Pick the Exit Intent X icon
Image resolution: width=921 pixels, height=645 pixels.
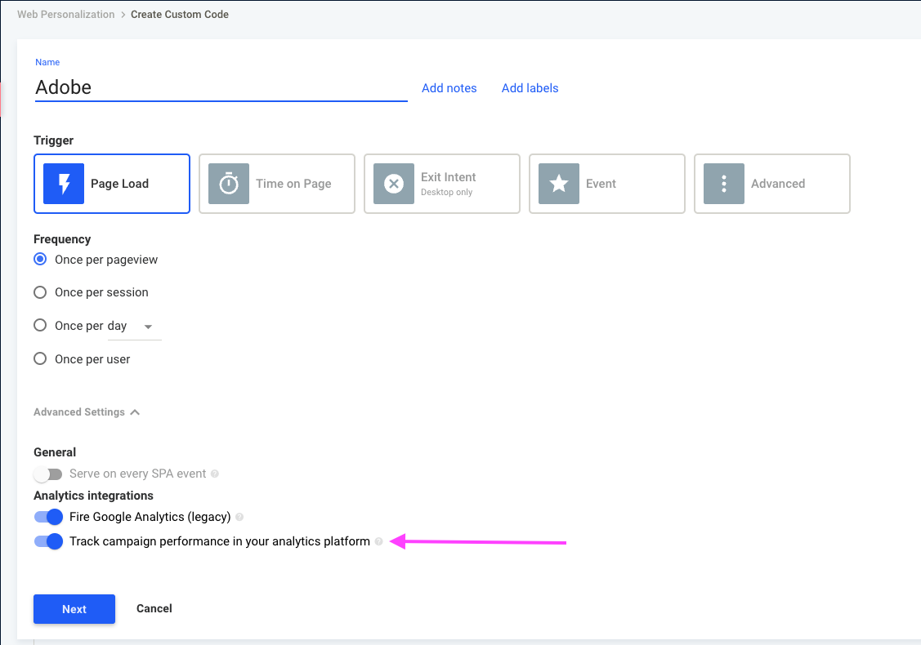[x=394, y=184]
